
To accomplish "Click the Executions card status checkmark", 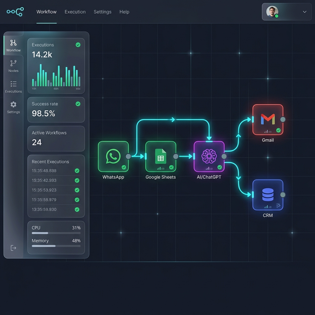I will (x=78, y=45).
